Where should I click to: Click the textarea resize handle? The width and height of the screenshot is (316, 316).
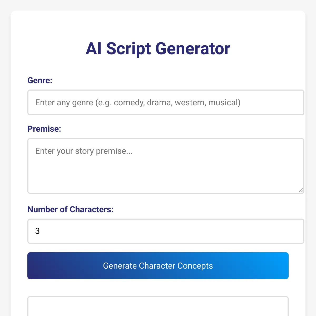pyautogui.click(x=301, y=190)
